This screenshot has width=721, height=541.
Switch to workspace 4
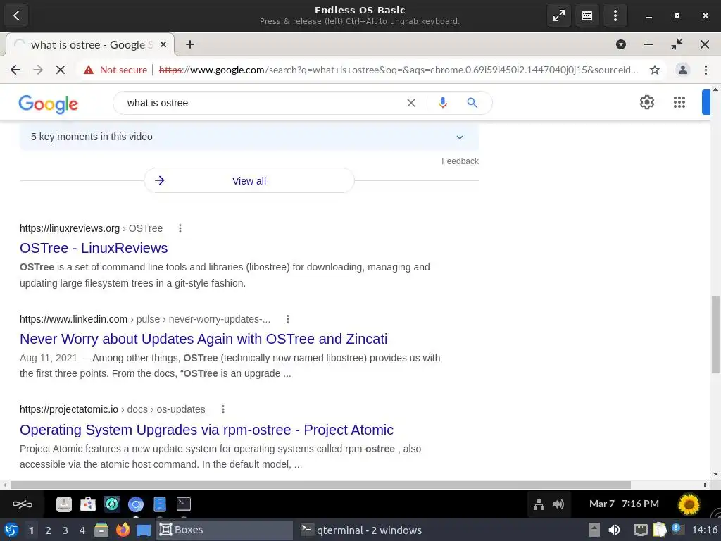82,530
